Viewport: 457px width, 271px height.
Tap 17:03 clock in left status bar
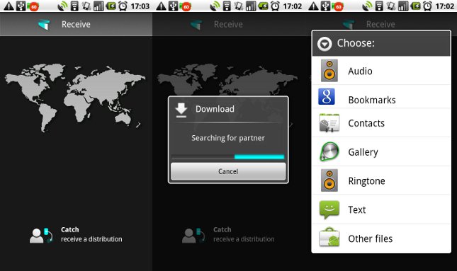(140, 6)
